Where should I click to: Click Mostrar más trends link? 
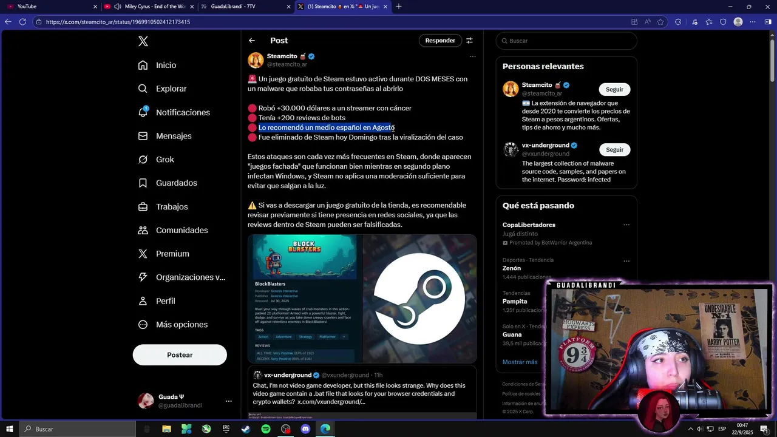click(520, 362)
